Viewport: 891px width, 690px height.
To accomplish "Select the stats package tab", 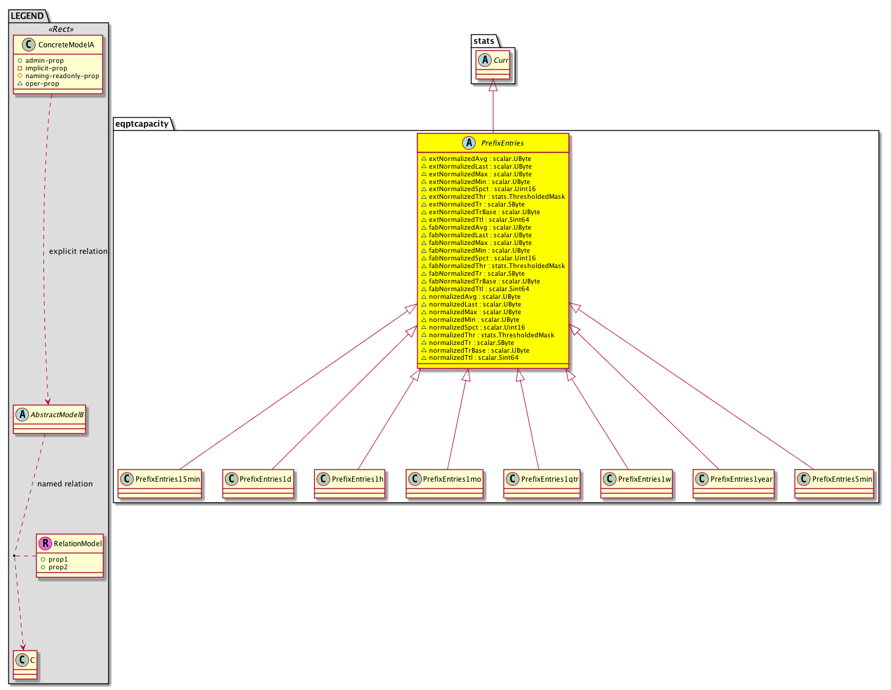I will point(483,41).
